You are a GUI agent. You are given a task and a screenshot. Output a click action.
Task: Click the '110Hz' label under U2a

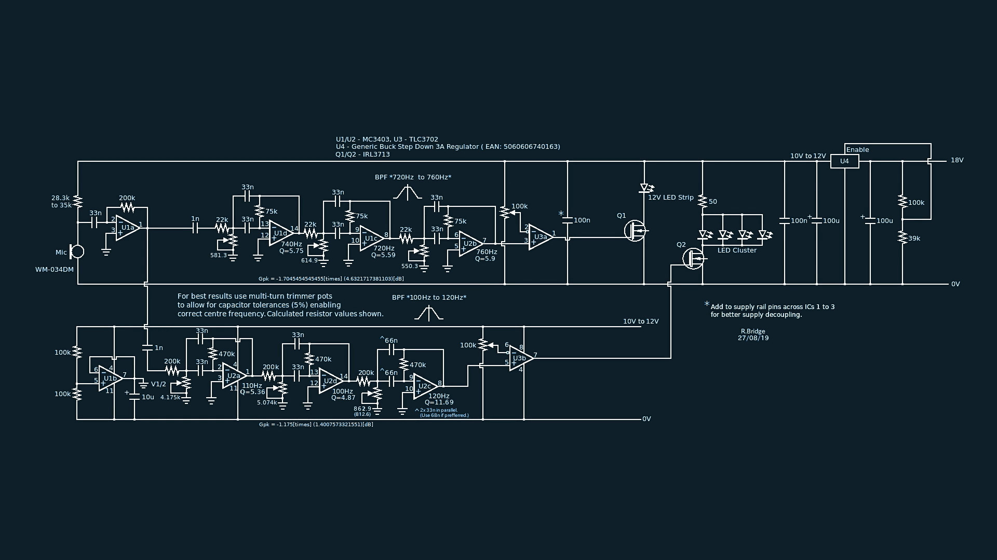[x=252, y=386]
